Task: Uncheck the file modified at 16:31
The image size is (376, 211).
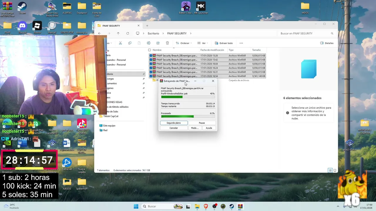Action: pyautogui.click(x=151, y=72)
